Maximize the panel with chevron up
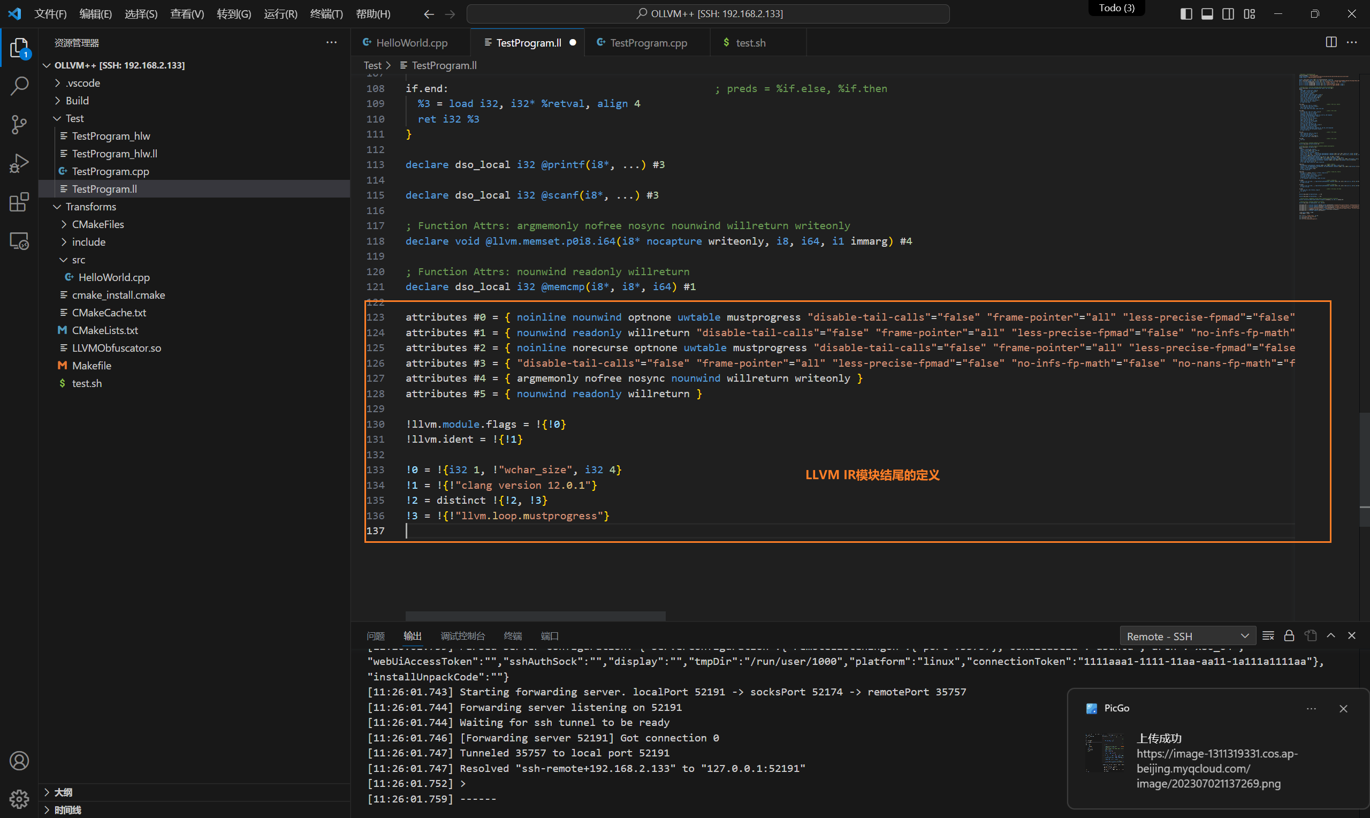This screenshot has width=1370, height=818. tap(1331, 635)
